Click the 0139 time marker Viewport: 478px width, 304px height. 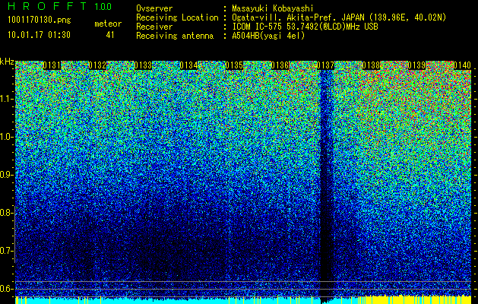click(416, 65)
